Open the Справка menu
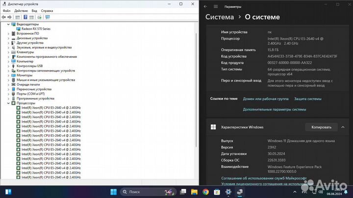 pos(47,11)
